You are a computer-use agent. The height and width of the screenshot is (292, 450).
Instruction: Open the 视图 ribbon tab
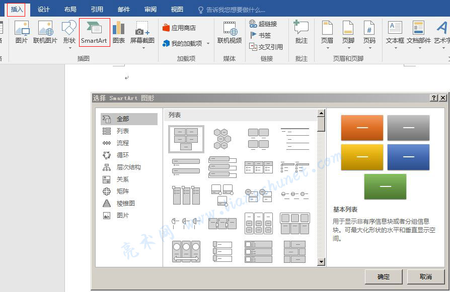[x=177, y=10]
